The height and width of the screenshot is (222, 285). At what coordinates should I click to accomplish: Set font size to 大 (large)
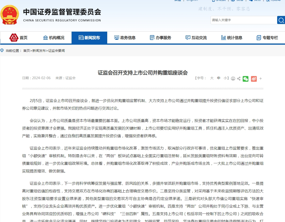(x=212, y=78)
